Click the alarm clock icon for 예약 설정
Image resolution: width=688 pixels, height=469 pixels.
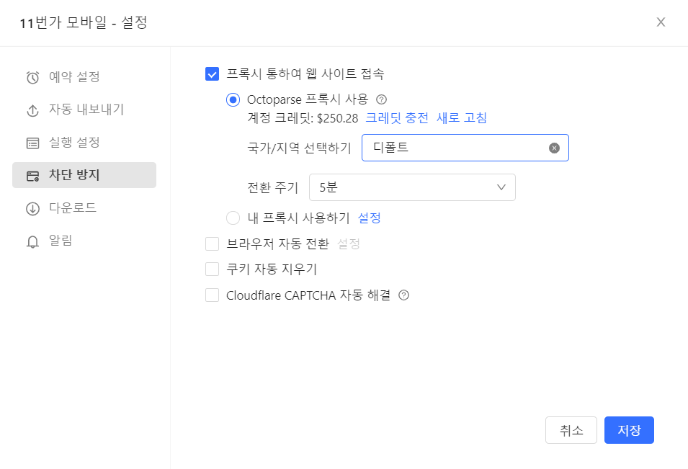32,78
